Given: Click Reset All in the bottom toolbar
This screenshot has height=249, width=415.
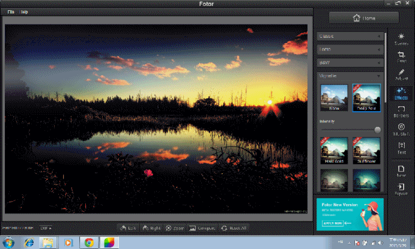Looking at the screenshot, I should tap(234, 228).
